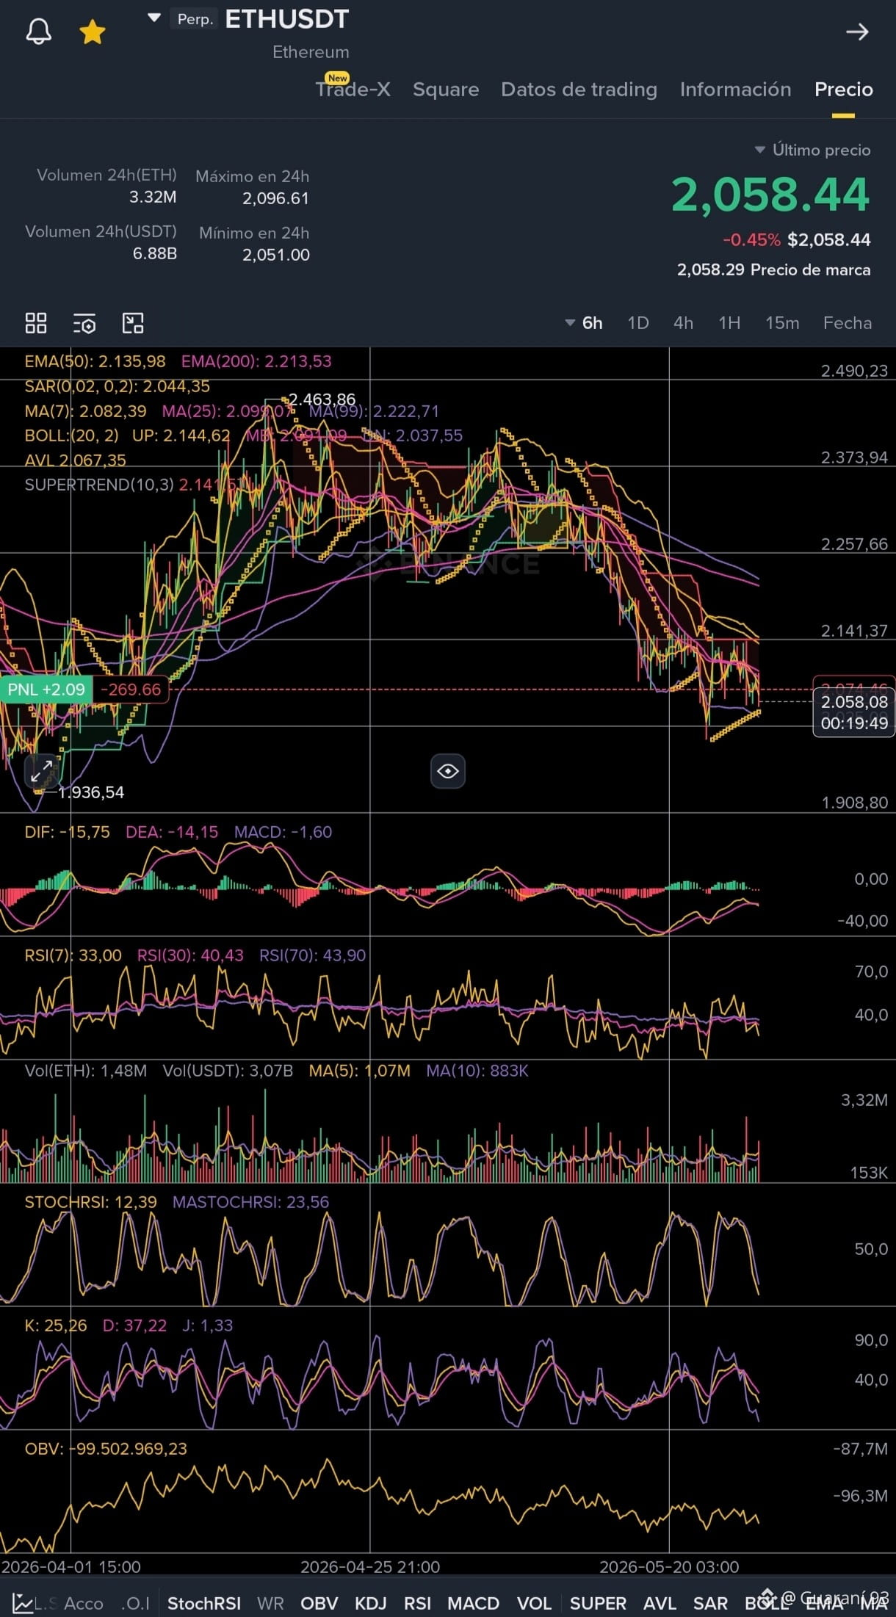Viewport: 896px width, 1617px height.
Task: Tap the SAR(0,02, 0,2) legend text
Action: click(x=117, y=386)
